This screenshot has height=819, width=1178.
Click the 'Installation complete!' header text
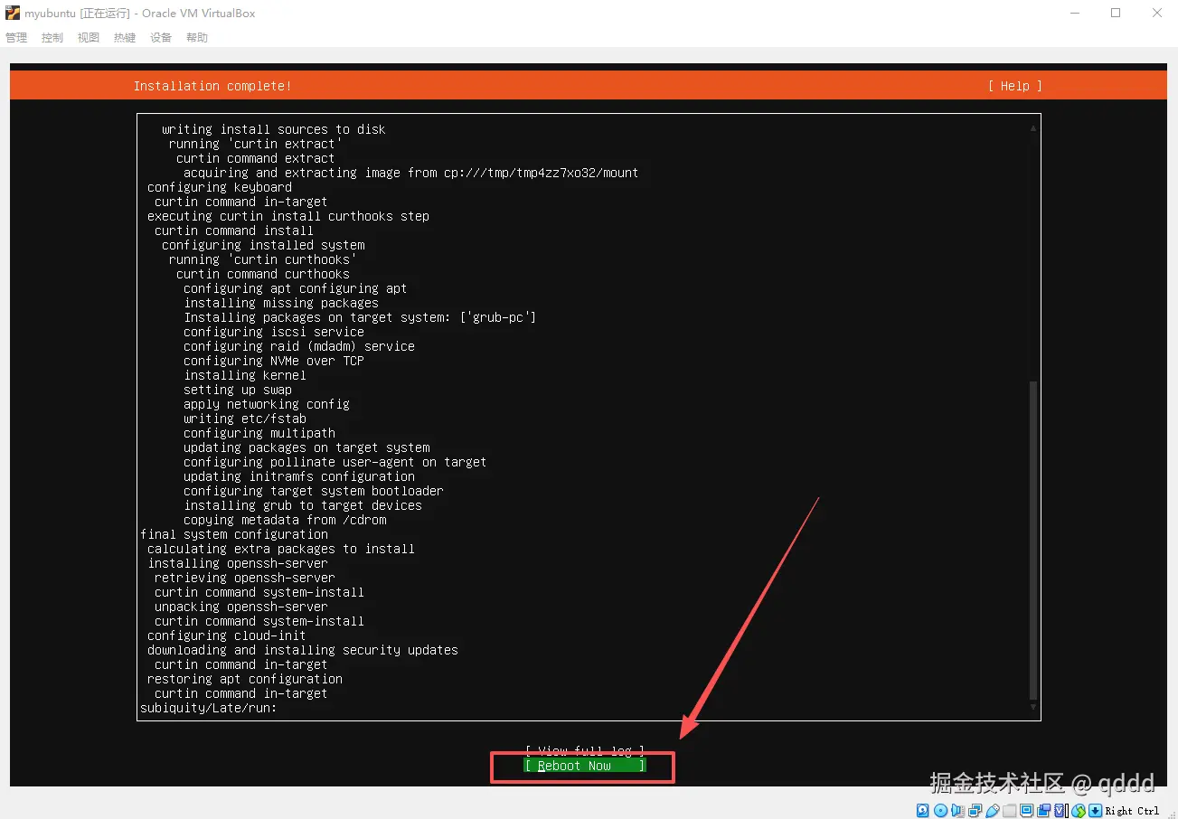coord(212,86)
